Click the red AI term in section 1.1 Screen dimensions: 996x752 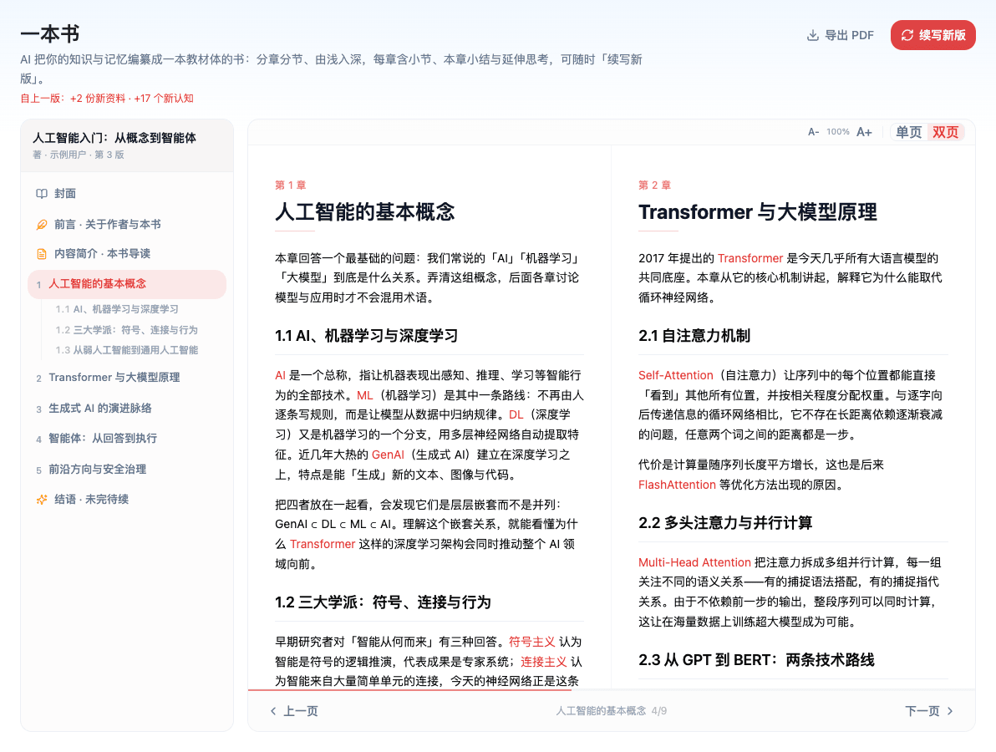280,375
